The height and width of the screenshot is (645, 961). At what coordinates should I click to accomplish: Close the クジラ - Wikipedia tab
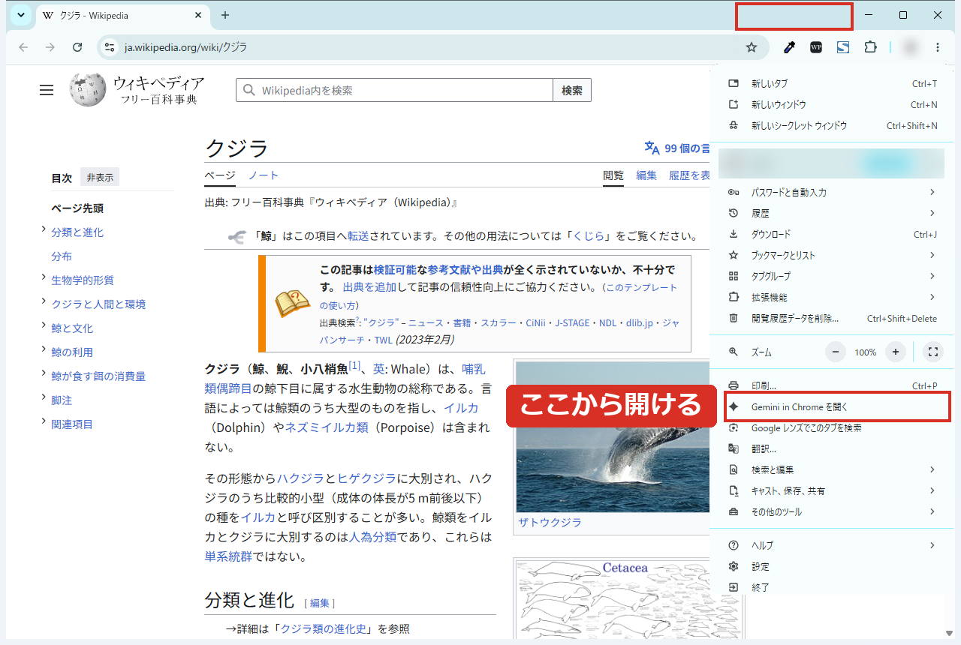tap(198, 15)
